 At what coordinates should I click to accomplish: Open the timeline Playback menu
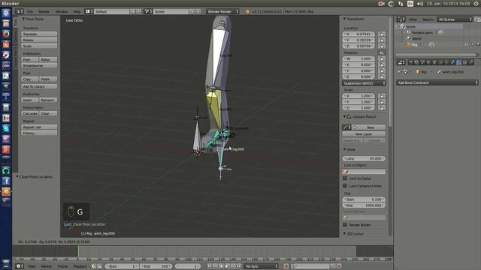pyautogui.click(x=80, y=266)
